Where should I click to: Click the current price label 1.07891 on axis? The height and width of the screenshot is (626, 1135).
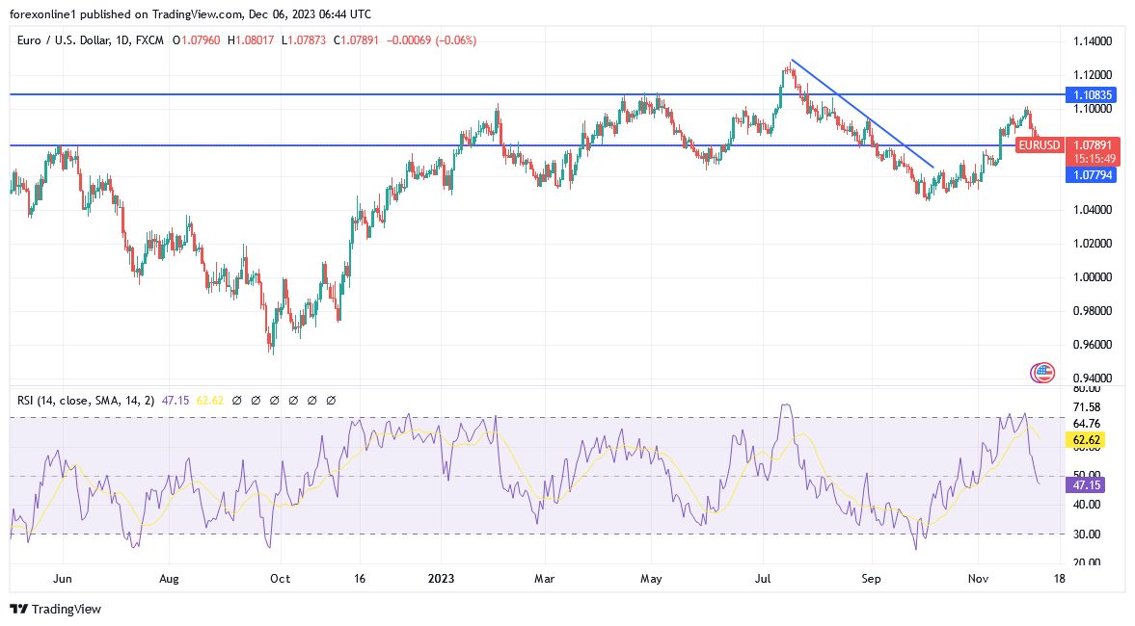point(1093,145)
